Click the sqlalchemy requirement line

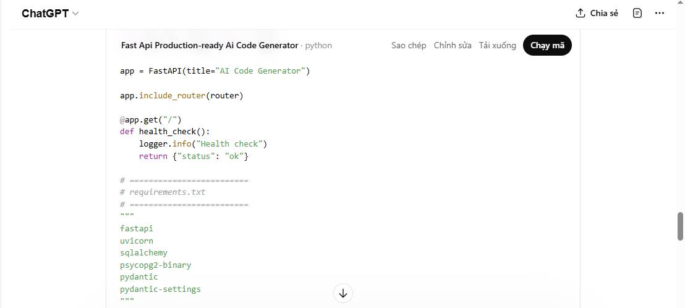(x=143, y=252)
